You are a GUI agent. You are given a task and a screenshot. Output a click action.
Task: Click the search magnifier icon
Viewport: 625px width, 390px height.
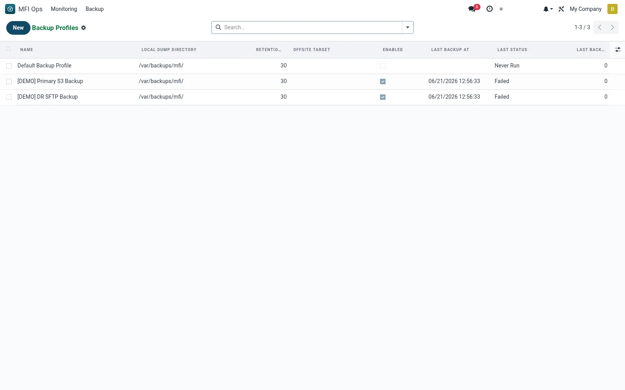pos(218,27)
